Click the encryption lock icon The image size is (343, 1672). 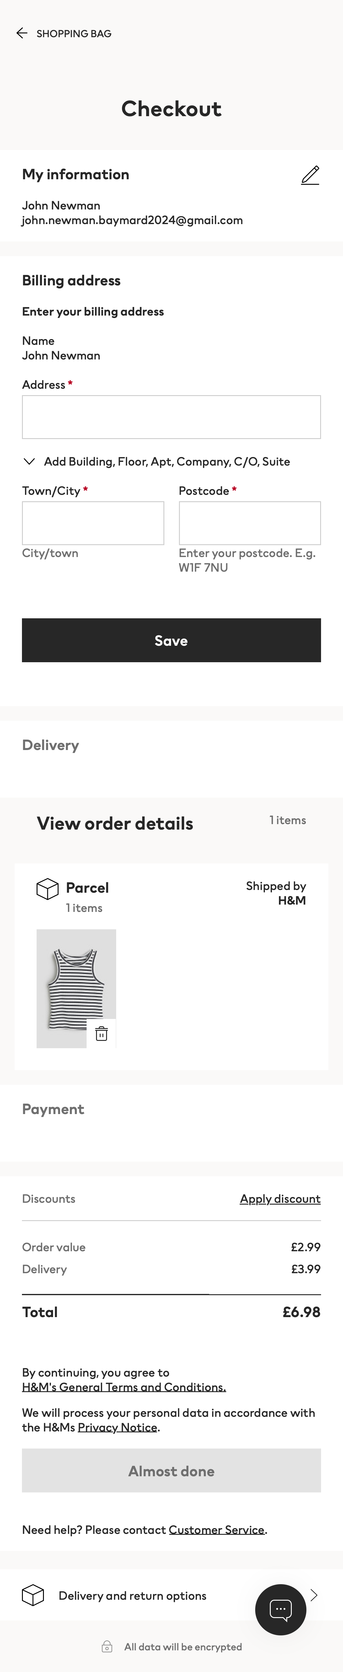[x=107, y=1646]
